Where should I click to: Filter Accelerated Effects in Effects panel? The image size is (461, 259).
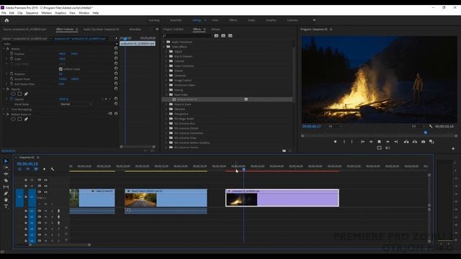coord(216,36)
